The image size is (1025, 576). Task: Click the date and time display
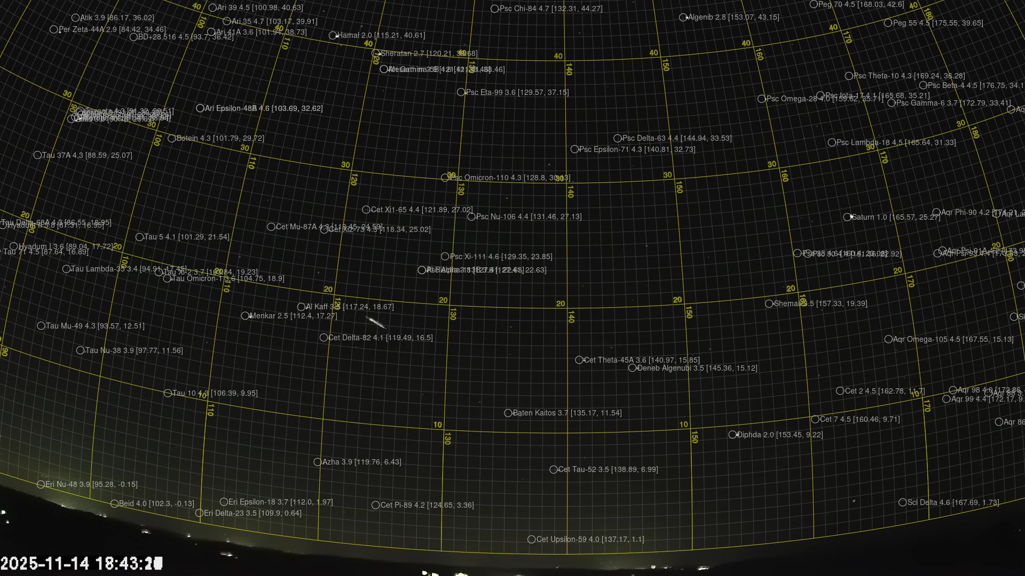point(81,563)
